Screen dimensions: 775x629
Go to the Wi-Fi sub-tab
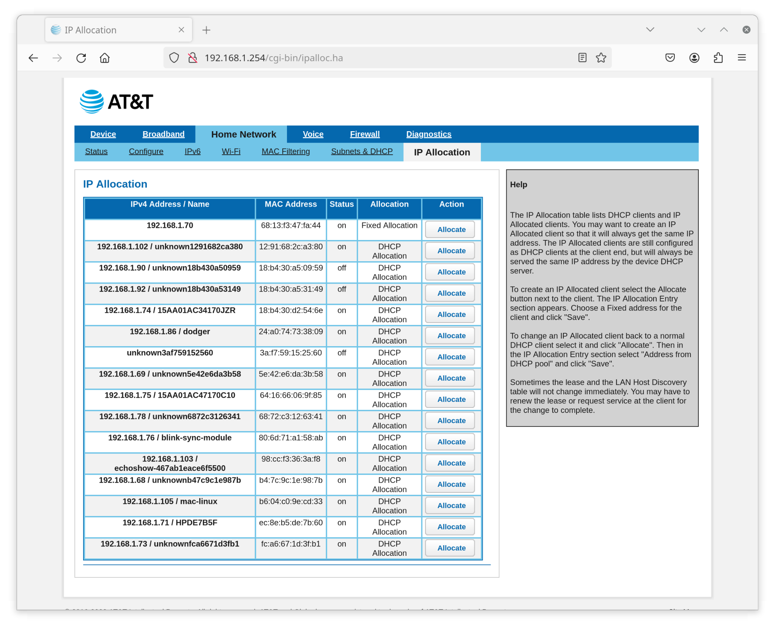point(231,152)
